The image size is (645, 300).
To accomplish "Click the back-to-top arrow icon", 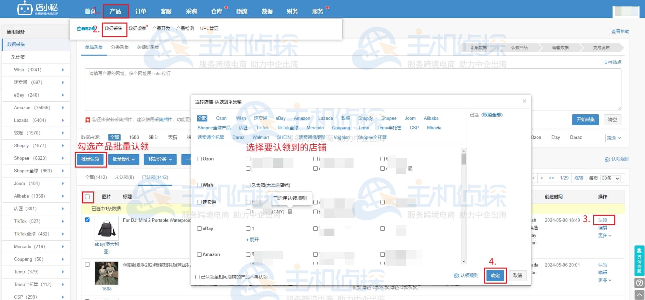I will [x=639, y=295].
